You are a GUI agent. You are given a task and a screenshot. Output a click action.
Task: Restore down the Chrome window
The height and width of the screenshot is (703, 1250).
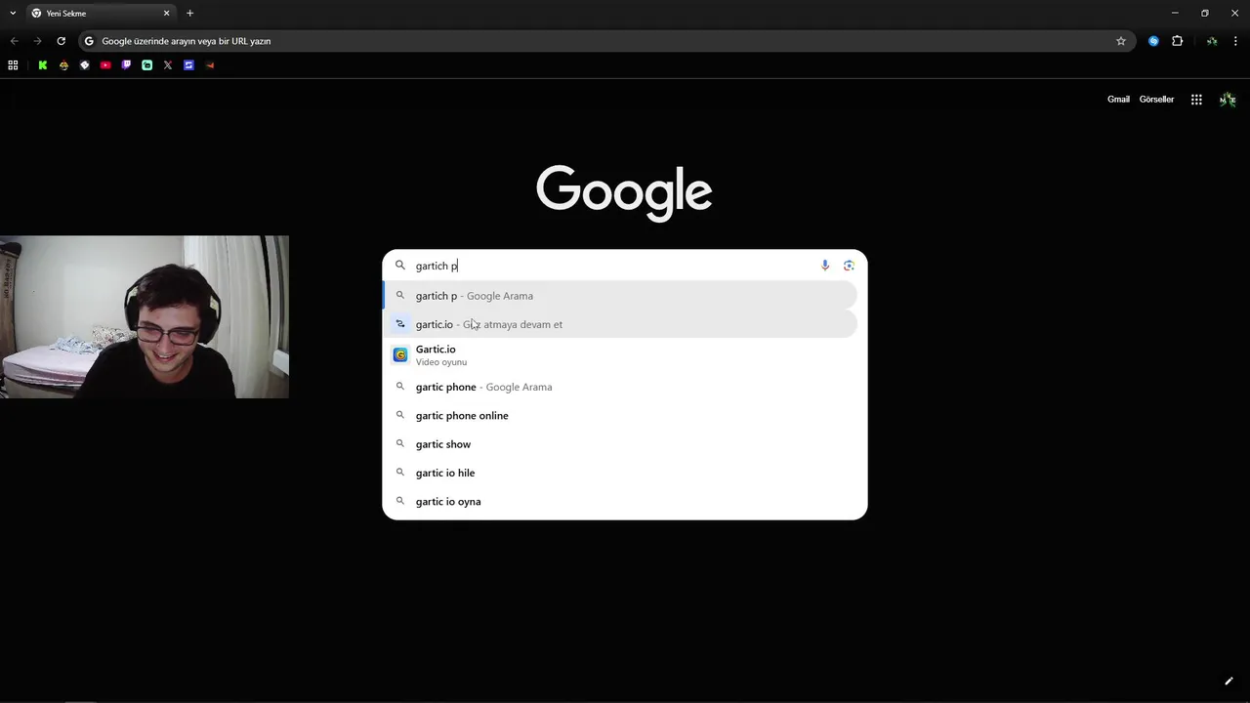[x=1205, y=13]
